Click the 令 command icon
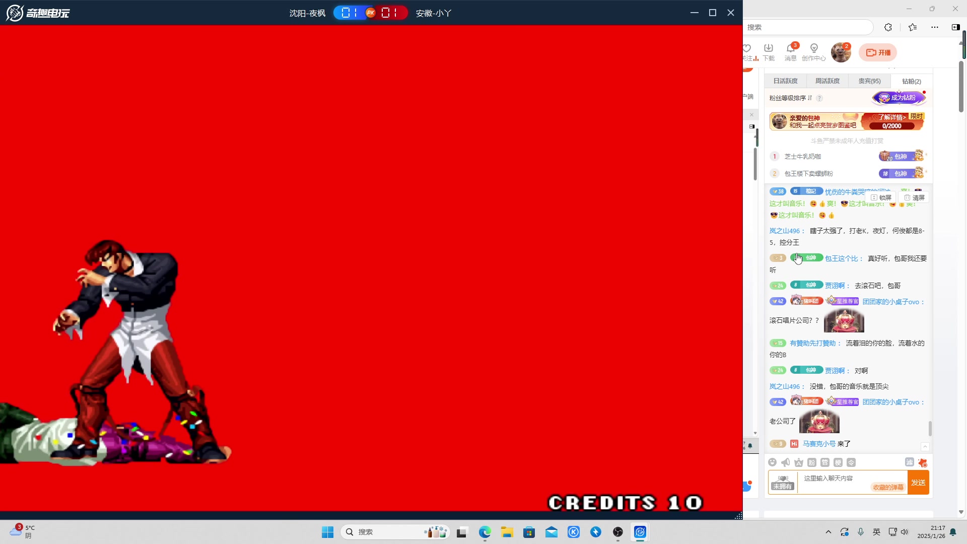The height and width of the screenshot is (544, 967). click(x=851, y=462)
